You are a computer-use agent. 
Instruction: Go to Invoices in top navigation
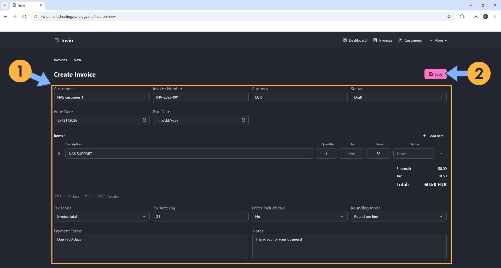[x=383, y=40]
